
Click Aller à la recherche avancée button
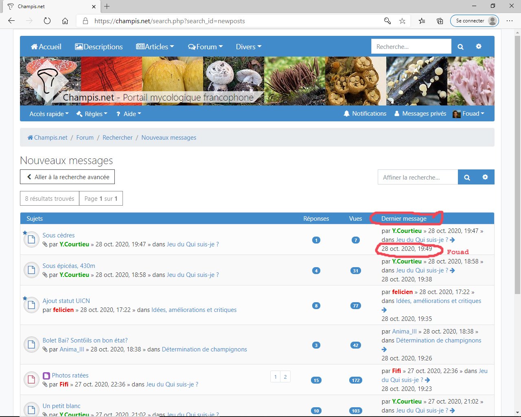click(68, 177)
